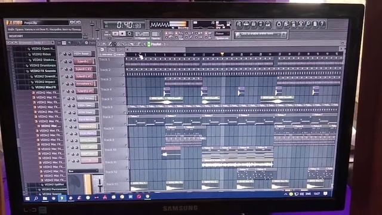Open the Файл menu
The width and height of the screenshot is (382, 215).
pos(11,29)
